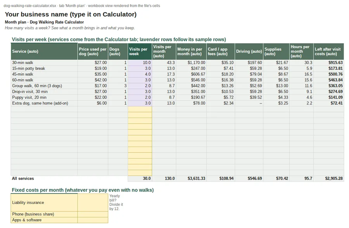Edit visits per week for Drop-in visit
Image resolution: width=349 pixels, height=228 pixels.
point(140,92)
